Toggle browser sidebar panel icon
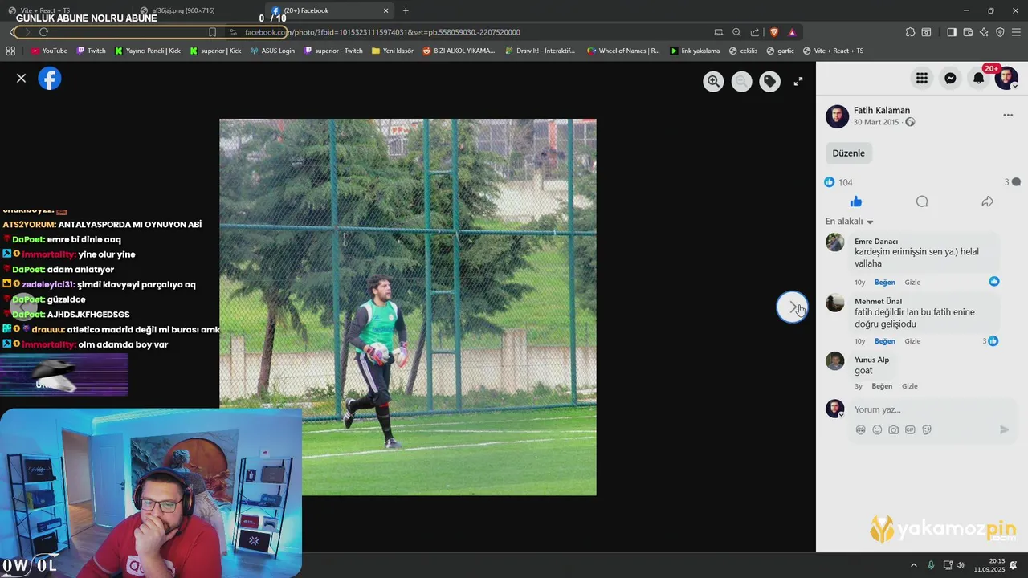The width and height of the screenshot is (1028, 578). (x=951, y=32)
